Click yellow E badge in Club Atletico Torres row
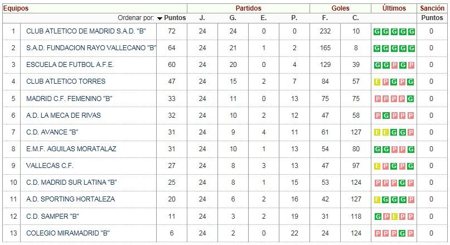This screenshot has width=450, height=245. click(x=377, y=82)
